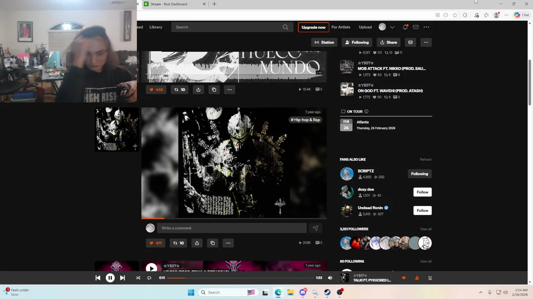This screenshot has height=299, width=533.
Task: Message the artist via envelope button
Action: pyautogui.click(x=410, y=42)
